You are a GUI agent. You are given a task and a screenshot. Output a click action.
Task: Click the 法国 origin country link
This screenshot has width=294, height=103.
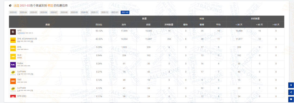(x=16, y=5)
